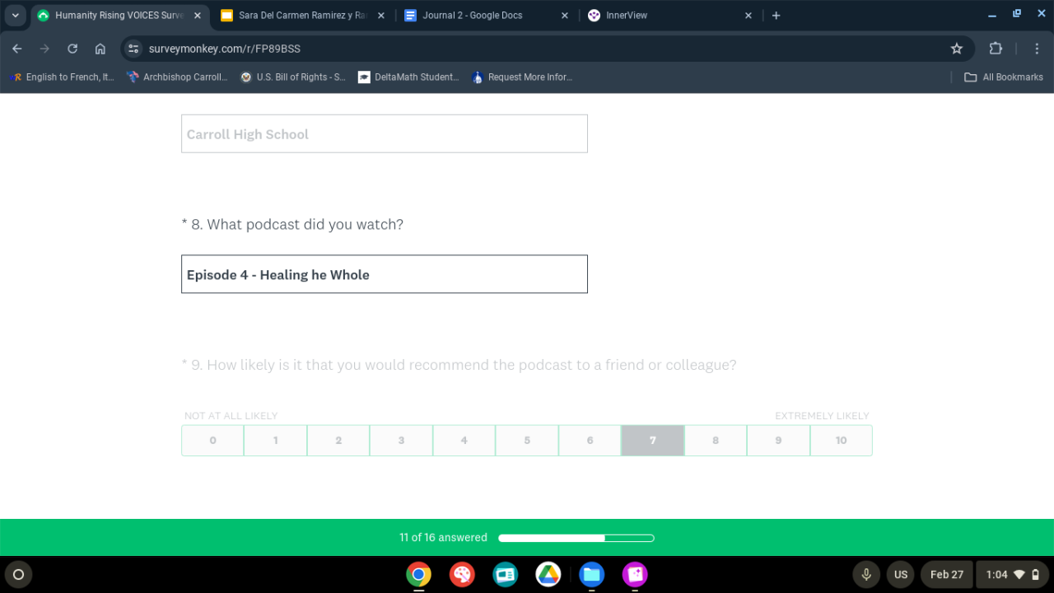The width and height of the screenshot is (1054, 593).
Task: Switch to the Sara Del Carmen Ramirez tab
Action: pos(302,16)
